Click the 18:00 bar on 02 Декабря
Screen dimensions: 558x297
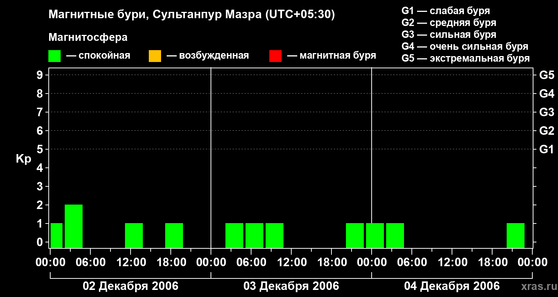[x=174, y=235]
